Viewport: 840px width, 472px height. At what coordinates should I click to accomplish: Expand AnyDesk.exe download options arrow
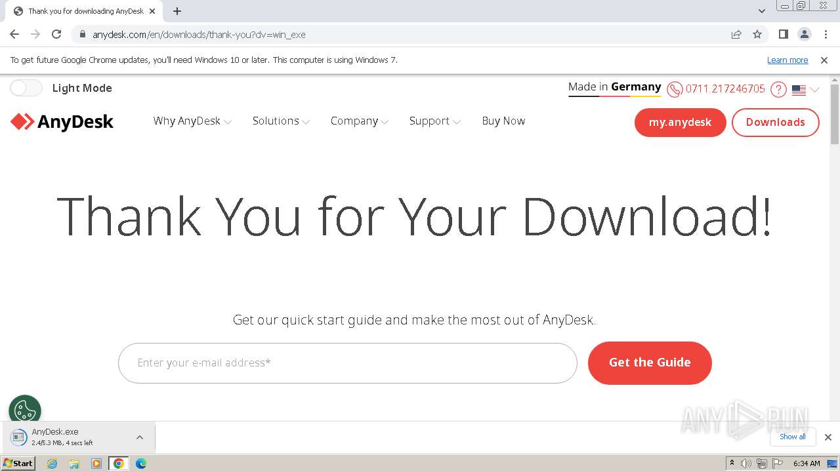pyautogui.click(x=140, y=437)
